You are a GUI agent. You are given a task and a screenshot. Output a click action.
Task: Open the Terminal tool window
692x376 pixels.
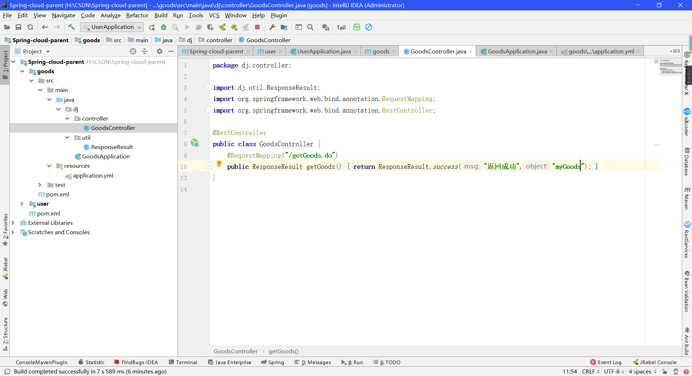(x=183, y=362)
